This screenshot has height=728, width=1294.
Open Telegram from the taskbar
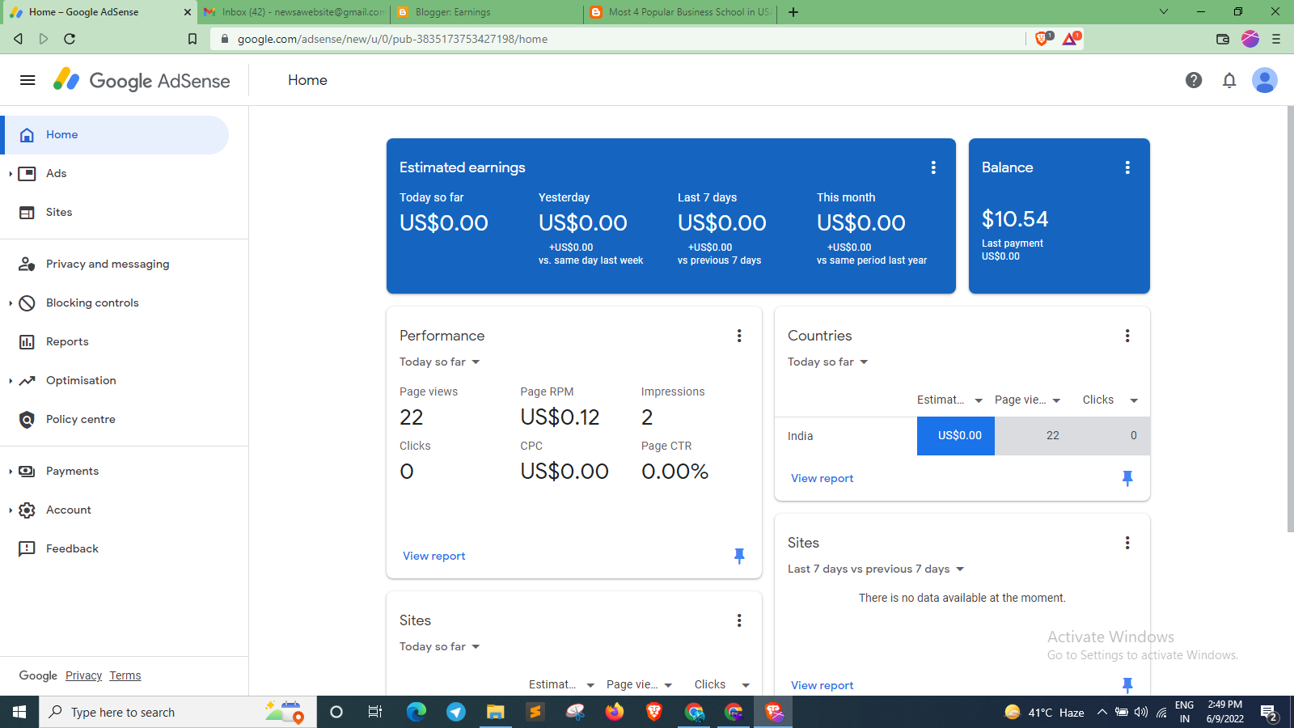point(456,712)
